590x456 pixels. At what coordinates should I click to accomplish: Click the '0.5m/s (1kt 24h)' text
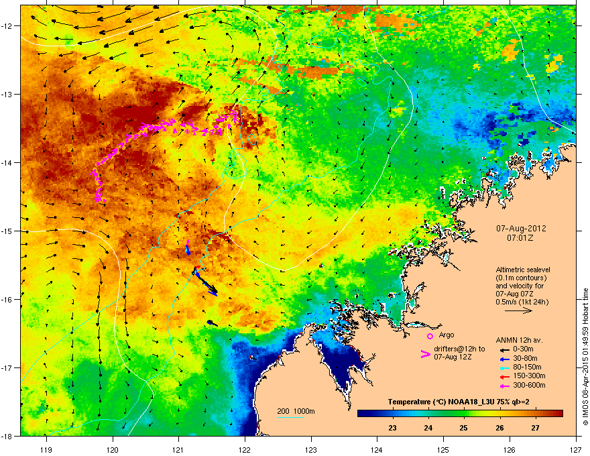pos(522,302)
